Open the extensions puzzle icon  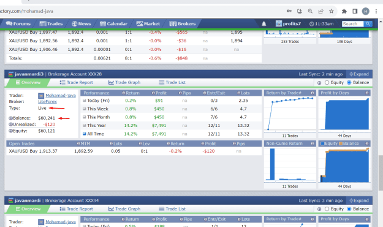coord(344,11)
